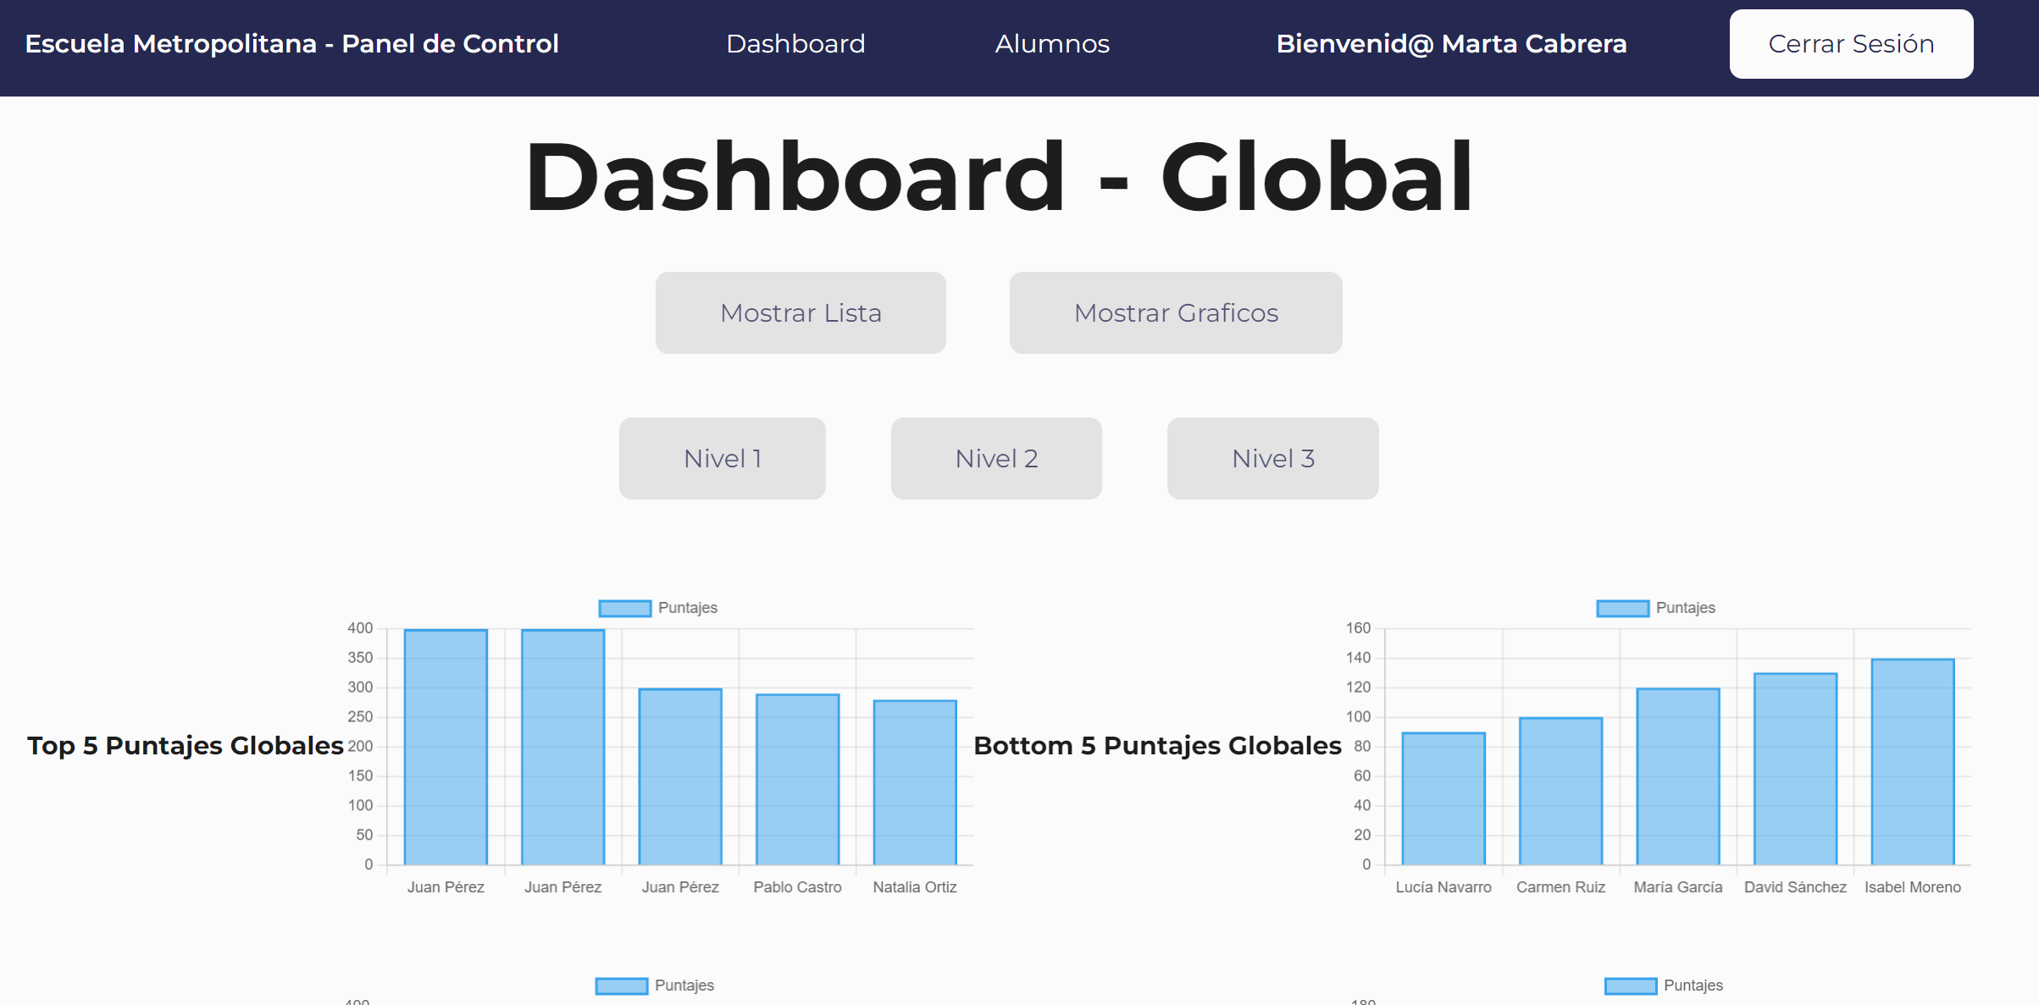Click the Dashboard - Global heading

(x=1000, y=177)
